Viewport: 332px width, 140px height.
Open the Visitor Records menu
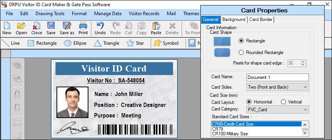point(144,14)
